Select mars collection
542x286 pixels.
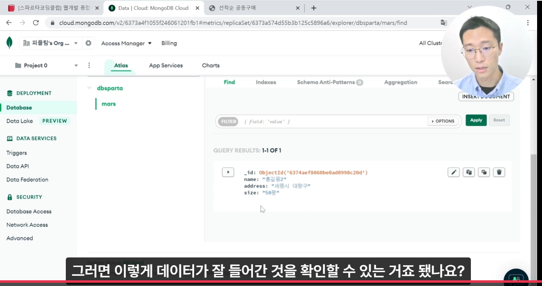pos(109,104)
